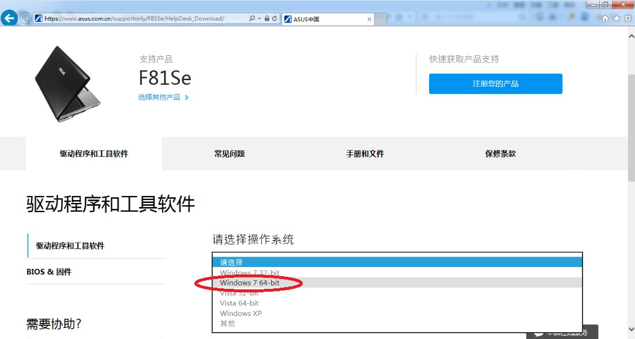This screenshot has height=339, width=635.
Task: Switch to the 常见问题 tab
Action: (229, 153)
